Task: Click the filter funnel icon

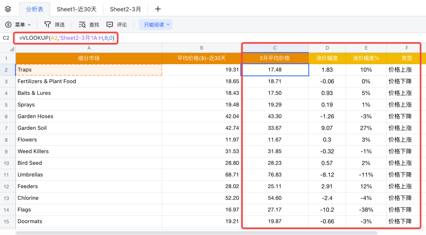Action: click(x=47, y=25)
